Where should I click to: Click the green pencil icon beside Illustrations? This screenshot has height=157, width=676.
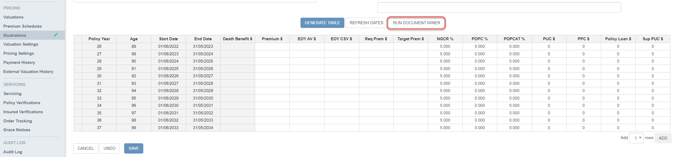56,35
